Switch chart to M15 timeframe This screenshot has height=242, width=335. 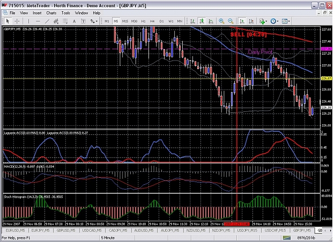pyautogui.click(x=125, y=21)
